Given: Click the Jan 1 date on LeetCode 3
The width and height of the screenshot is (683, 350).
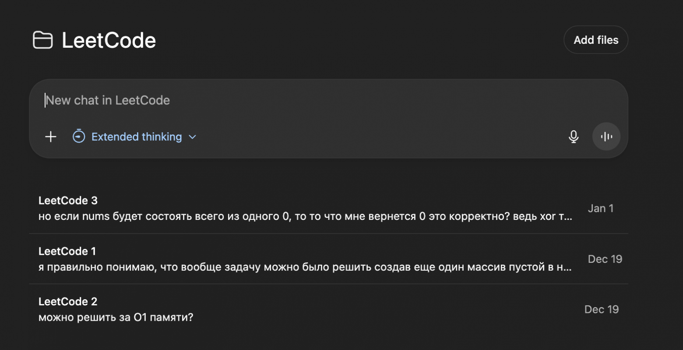Looking at the screenshot, I should 600,208.
